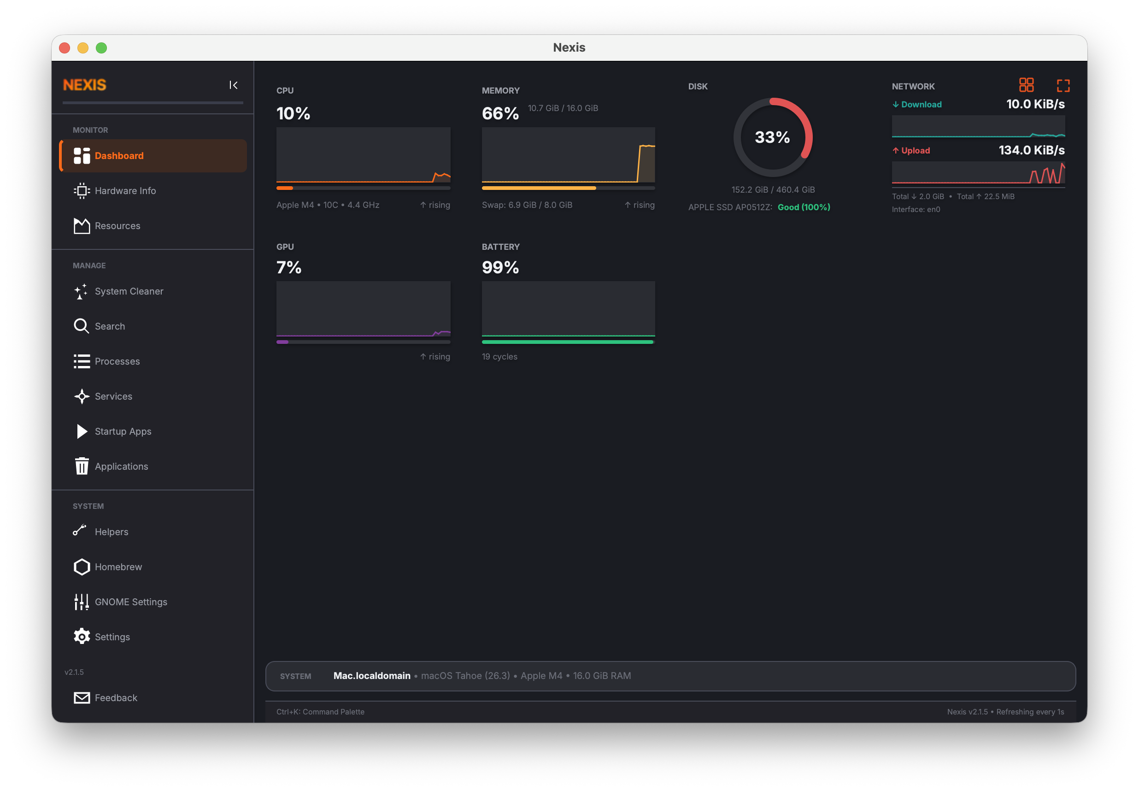The height and width of the screenshot is (791, 1139).
Task: Select Dashboard in the Monitor section
Action: click(x=119, y=155)
